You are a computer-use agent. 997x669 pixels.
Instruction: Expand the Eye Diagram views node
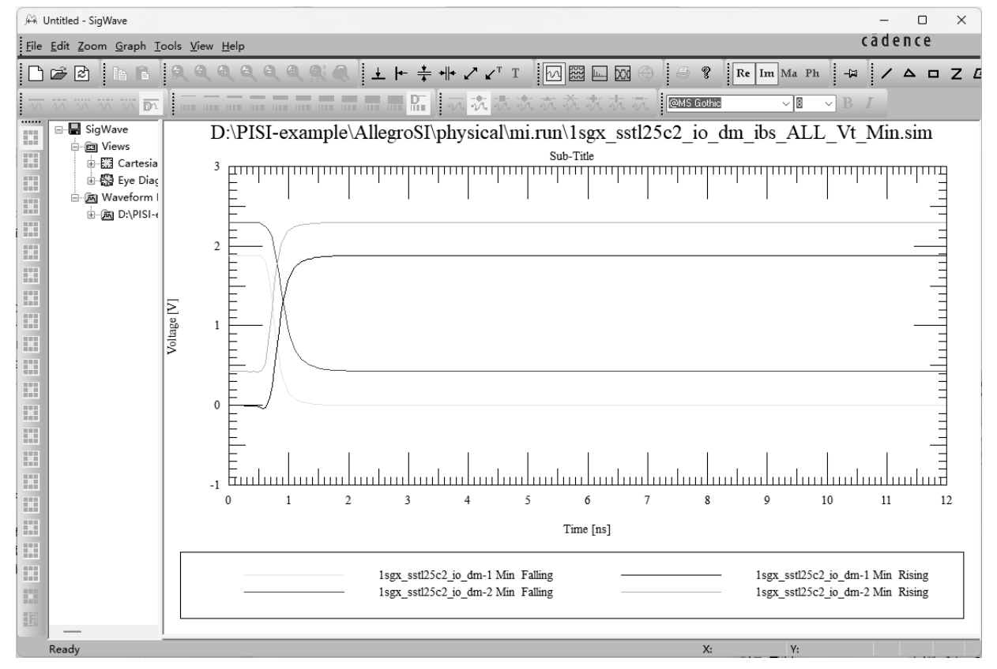tap(92, 181)
